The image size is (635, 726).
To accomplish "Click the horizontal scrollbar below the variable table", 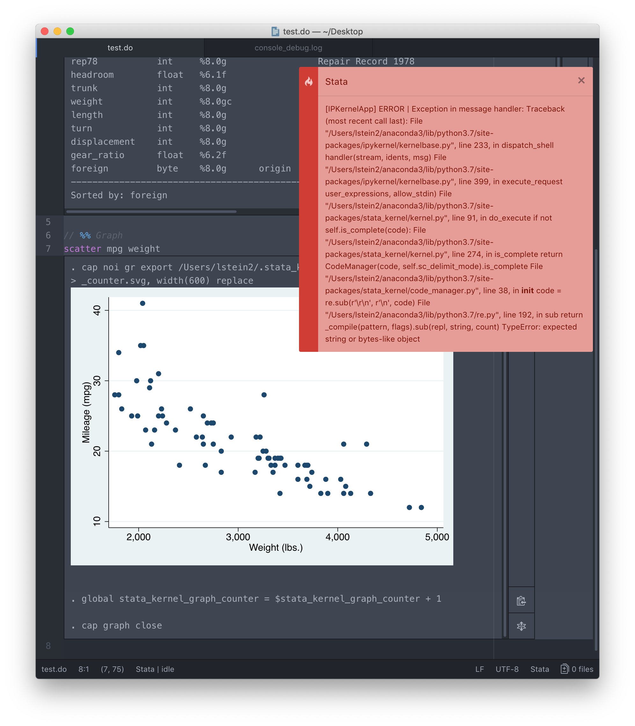I will [x=150, y=211].
